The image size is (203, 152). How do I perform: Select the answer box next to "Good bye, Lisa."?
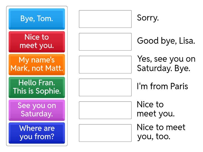105,42
